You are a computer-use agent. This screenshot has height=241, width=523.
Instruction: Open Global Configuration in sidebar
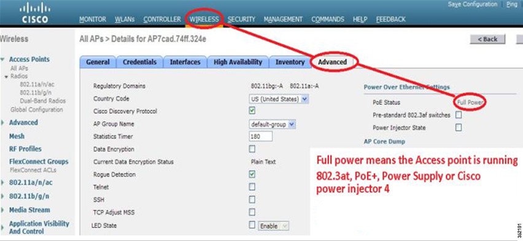tap(37, 110)
